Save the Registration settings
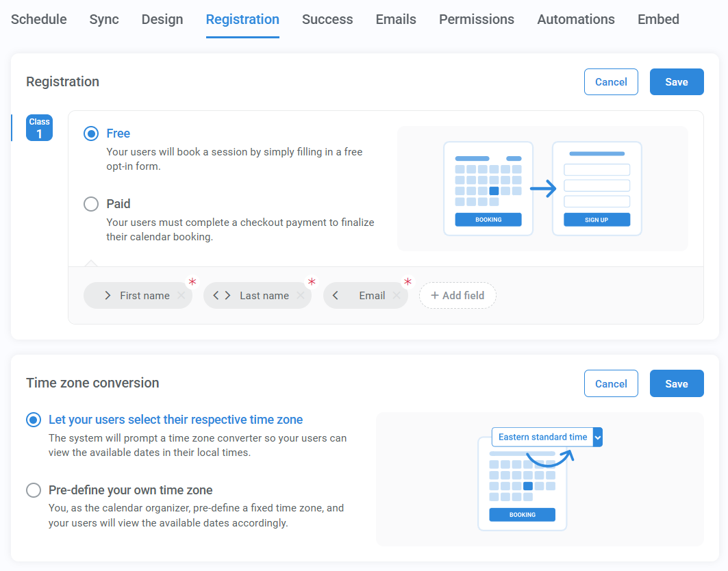This screenshot has height=571, width=728. [677, 81]
